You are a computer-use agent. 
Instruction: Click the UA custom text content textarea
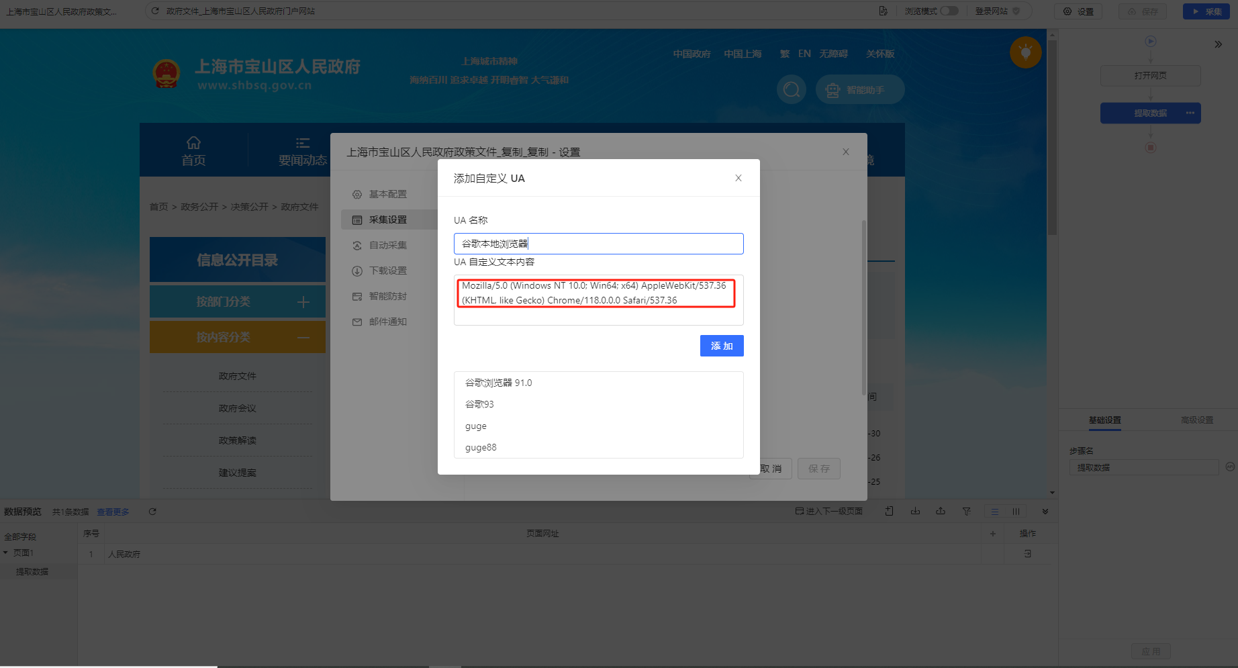pos(598,300)
